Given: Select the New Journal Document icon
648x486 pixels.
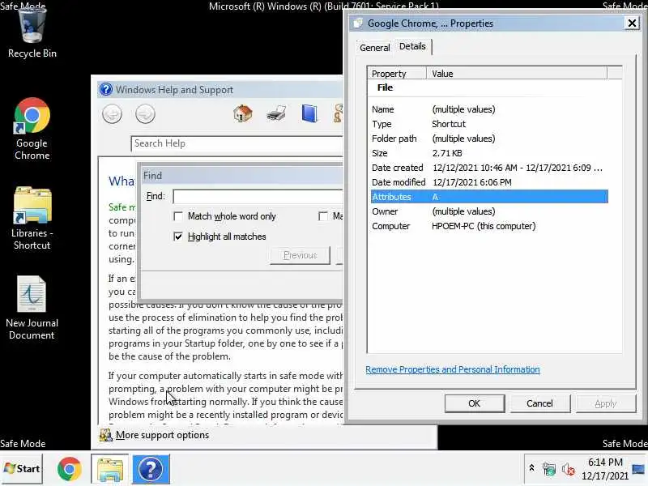Looking at the screenshot, I should coord(32,308).
